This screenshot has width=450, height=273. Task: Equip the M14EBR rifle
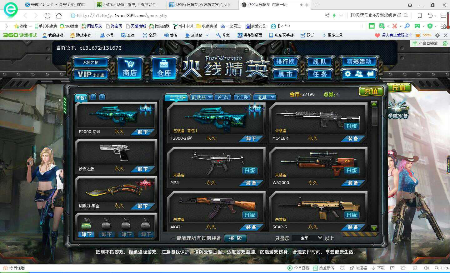click(353, 139)
